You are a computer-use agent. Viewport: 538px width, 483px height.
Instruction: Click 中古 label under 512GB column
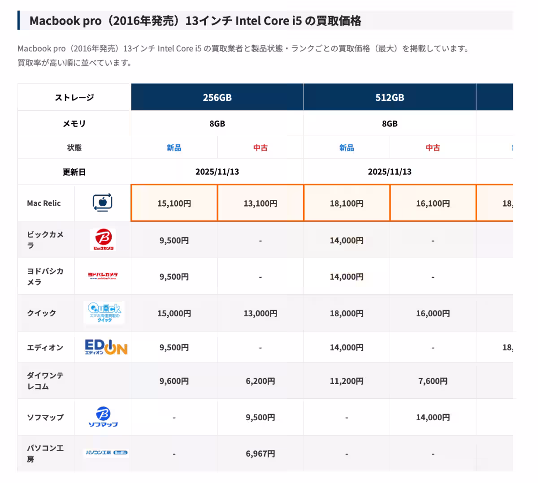pos(433,148)
